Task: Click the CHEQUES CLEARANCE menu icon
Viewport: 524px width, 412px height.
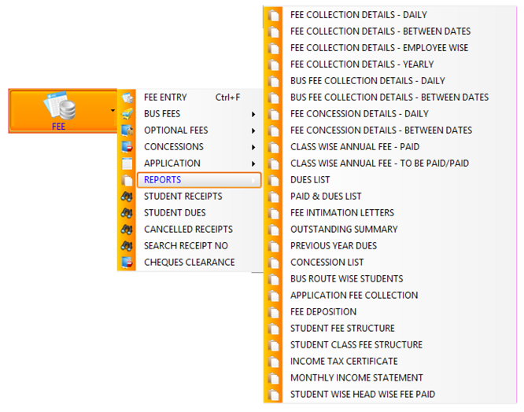Action: point(127,263)
